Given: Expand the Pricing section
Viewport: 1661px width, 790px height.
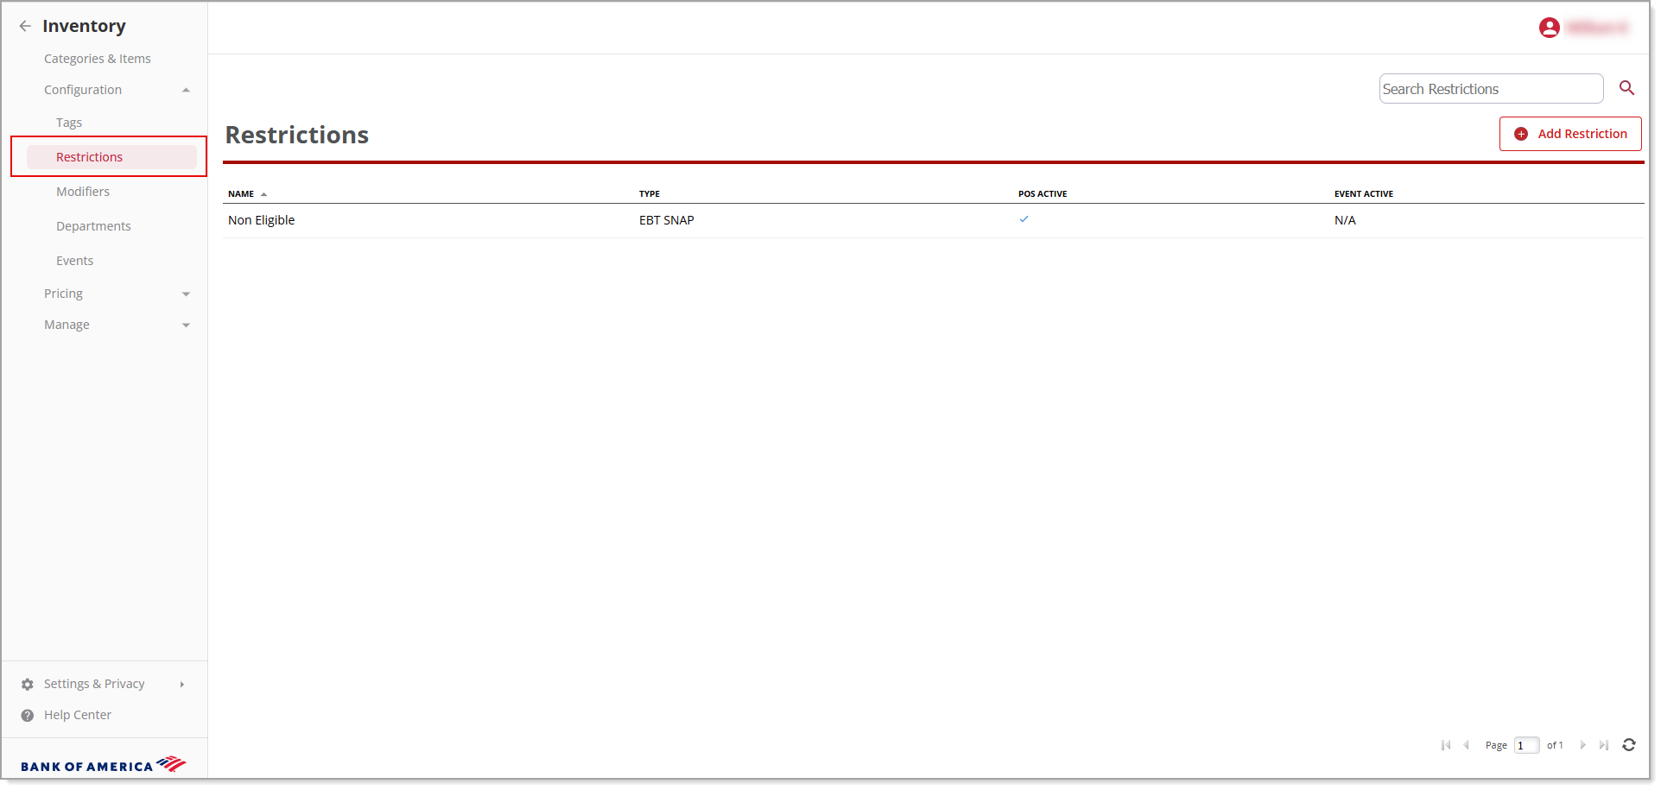Looking at the screenshot, I should 187,294.
